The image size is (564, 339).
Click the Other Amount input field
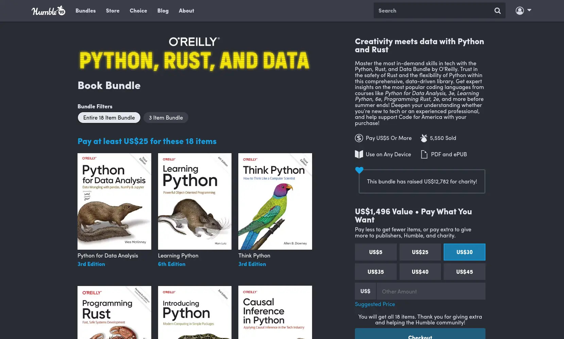431,291
